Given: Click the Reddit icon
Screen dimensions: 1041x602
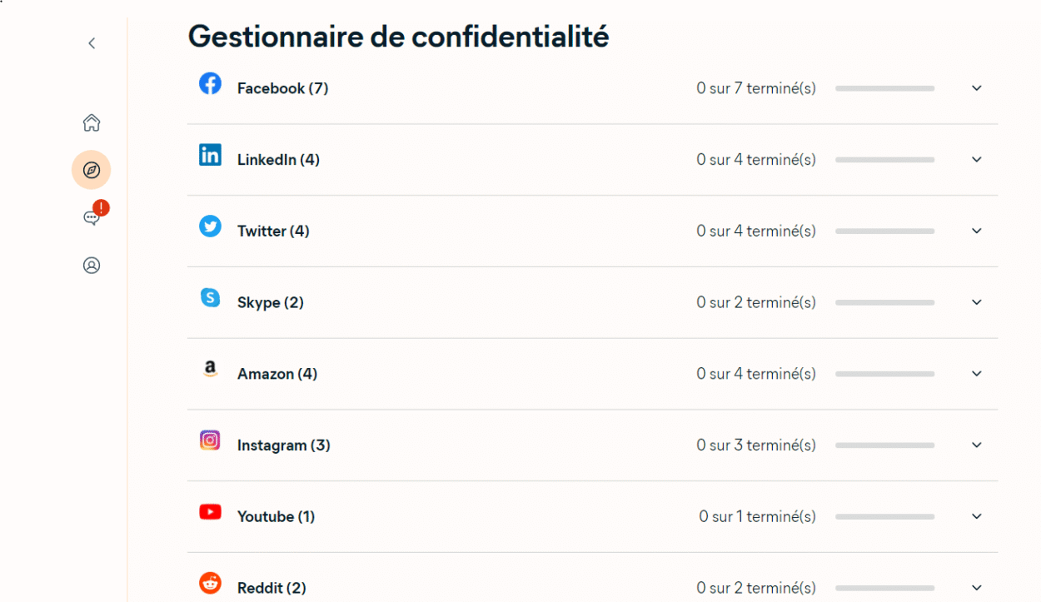Looking at the screenshot, I should (x=210, y=583).
